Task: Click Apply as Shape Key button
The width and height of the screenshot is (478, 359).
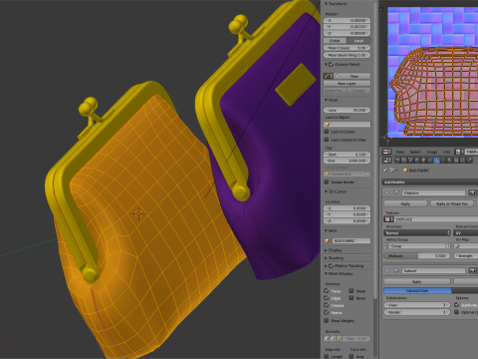Action: pyautogui.click(x=452, y=203)
